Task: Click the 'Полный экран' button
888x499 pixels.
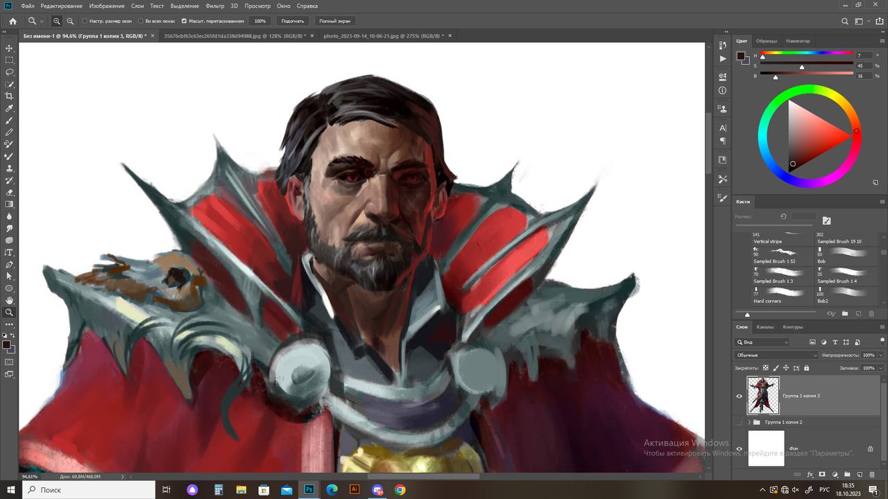Action: [x=334, y=21]
